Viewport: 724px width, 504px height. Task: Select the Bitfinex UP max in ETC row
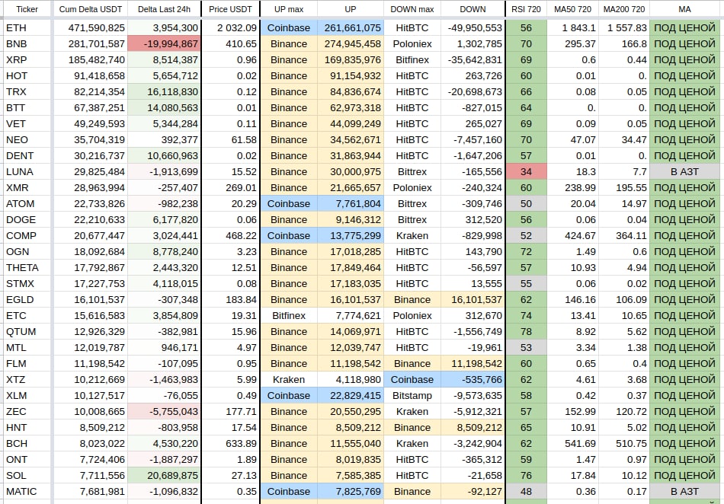pos(289,316)
